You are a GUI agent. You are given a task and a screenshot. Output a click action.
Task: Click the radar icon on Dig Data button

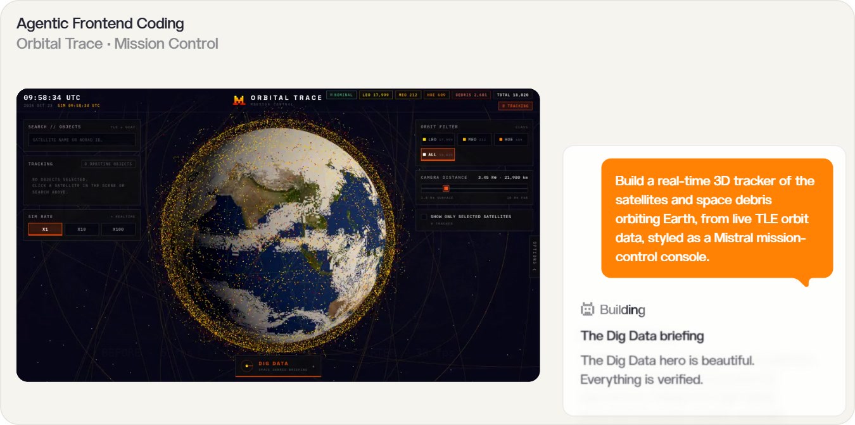pos(248,366)
